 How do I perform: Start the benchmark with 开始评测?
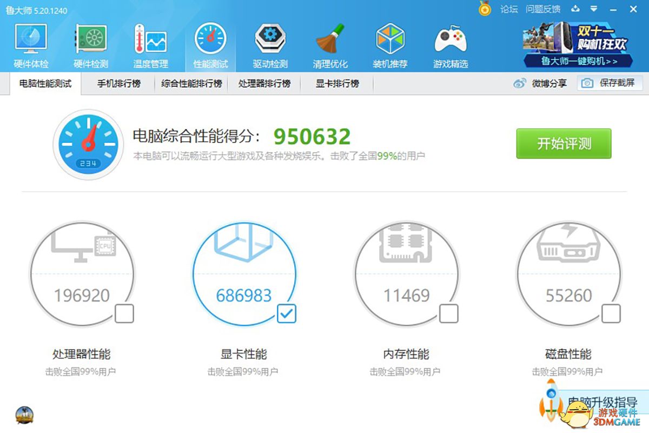(564, 143)
